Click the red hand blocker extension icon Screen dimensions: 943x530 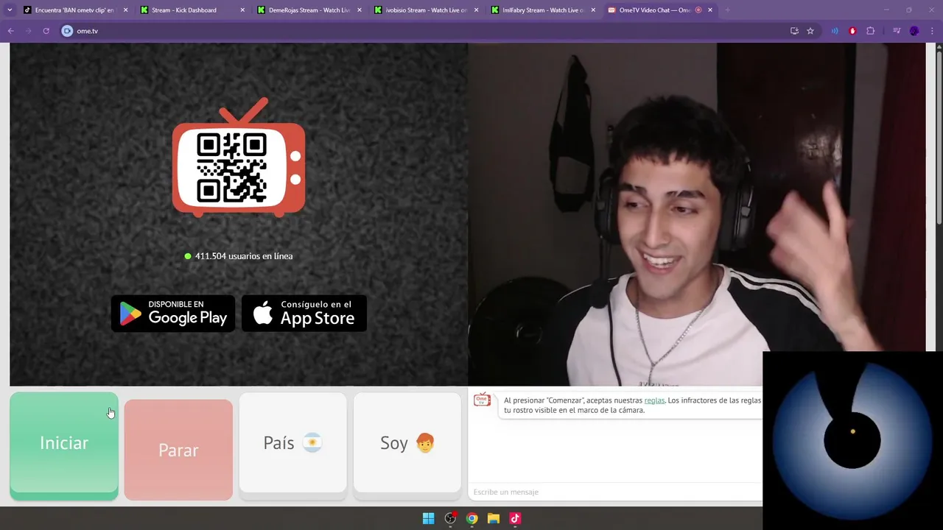click(852, 31)
